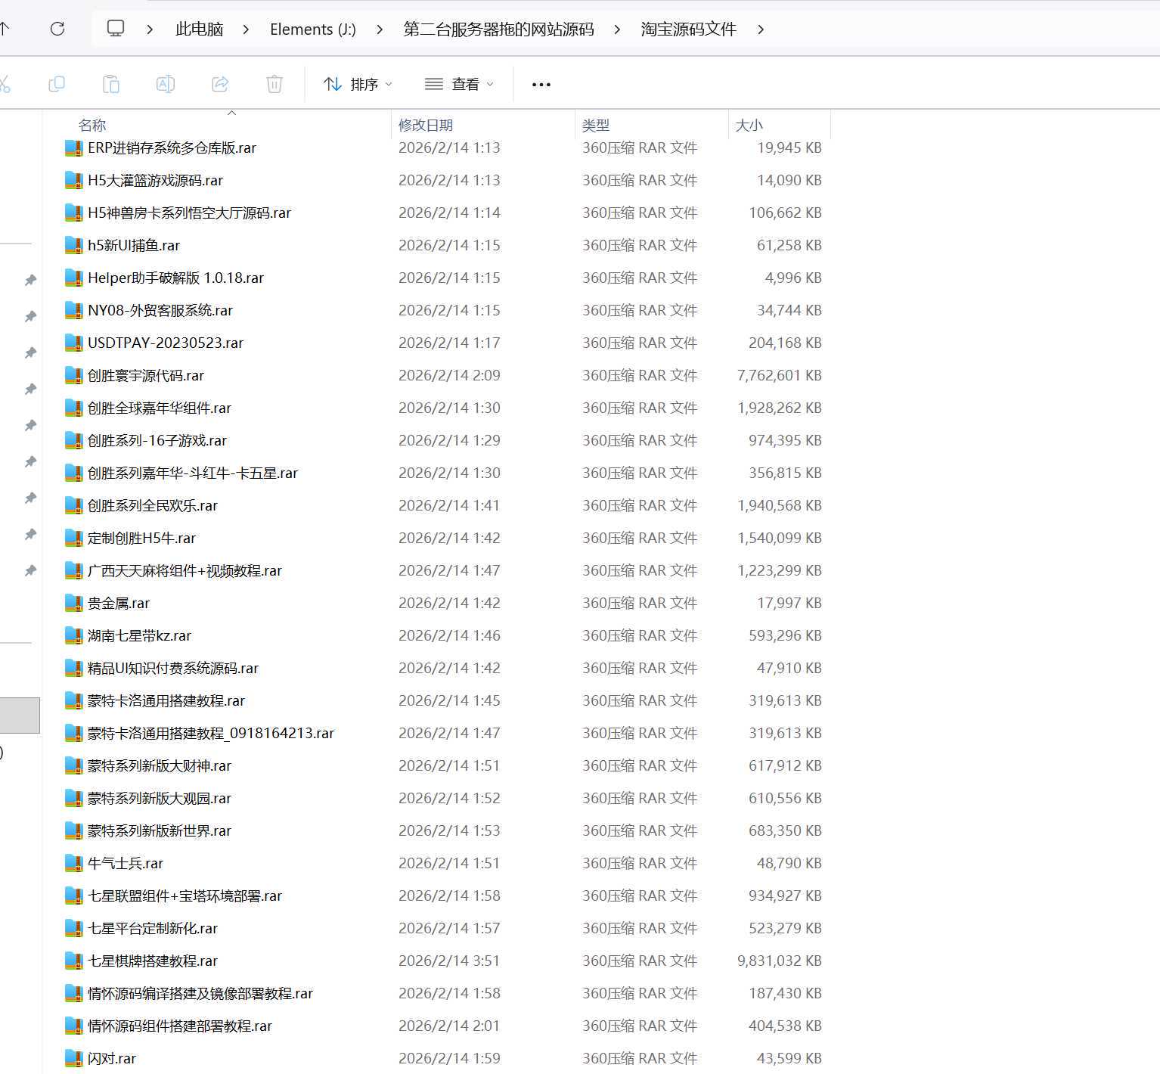Open the 查看 view dropdown
This screenshot has height=1074, width=1160.
(459, 84)
